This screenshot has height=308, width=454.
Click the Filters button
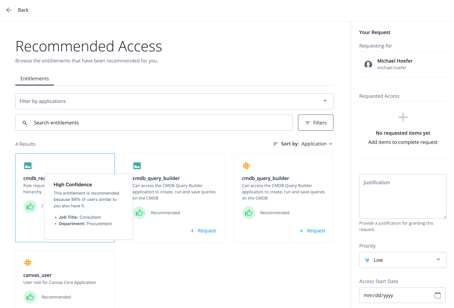click(316, 122)
